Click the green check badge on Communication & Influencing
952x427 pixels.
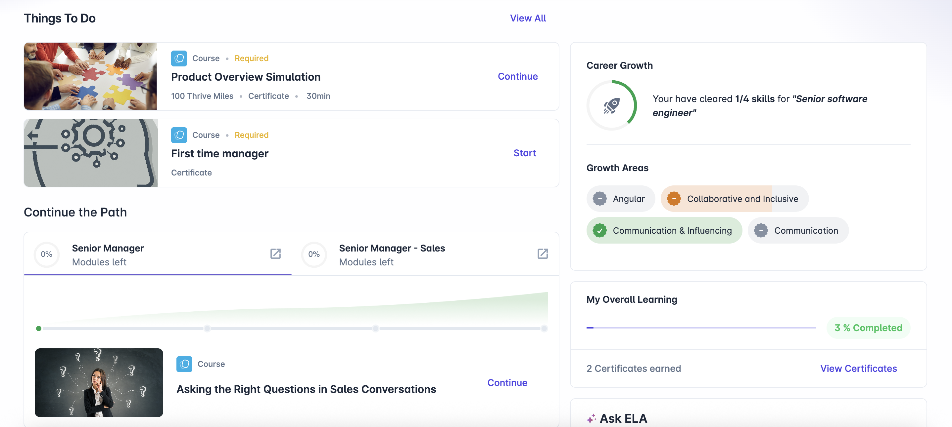[x=599, y=231]
